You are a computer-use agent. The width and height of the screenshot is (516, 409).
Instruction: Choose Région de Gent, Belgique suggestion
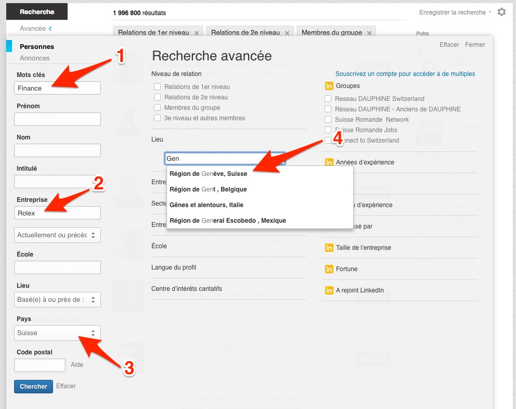pyautogui.click(x=208, y=189)
